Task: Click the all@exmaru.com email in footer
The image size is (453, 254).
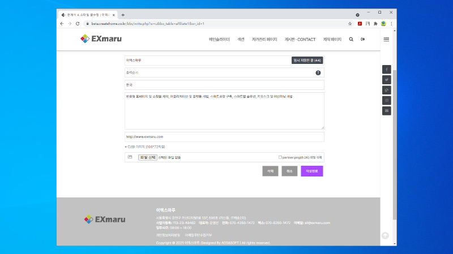Action: (x=317, y=223)
